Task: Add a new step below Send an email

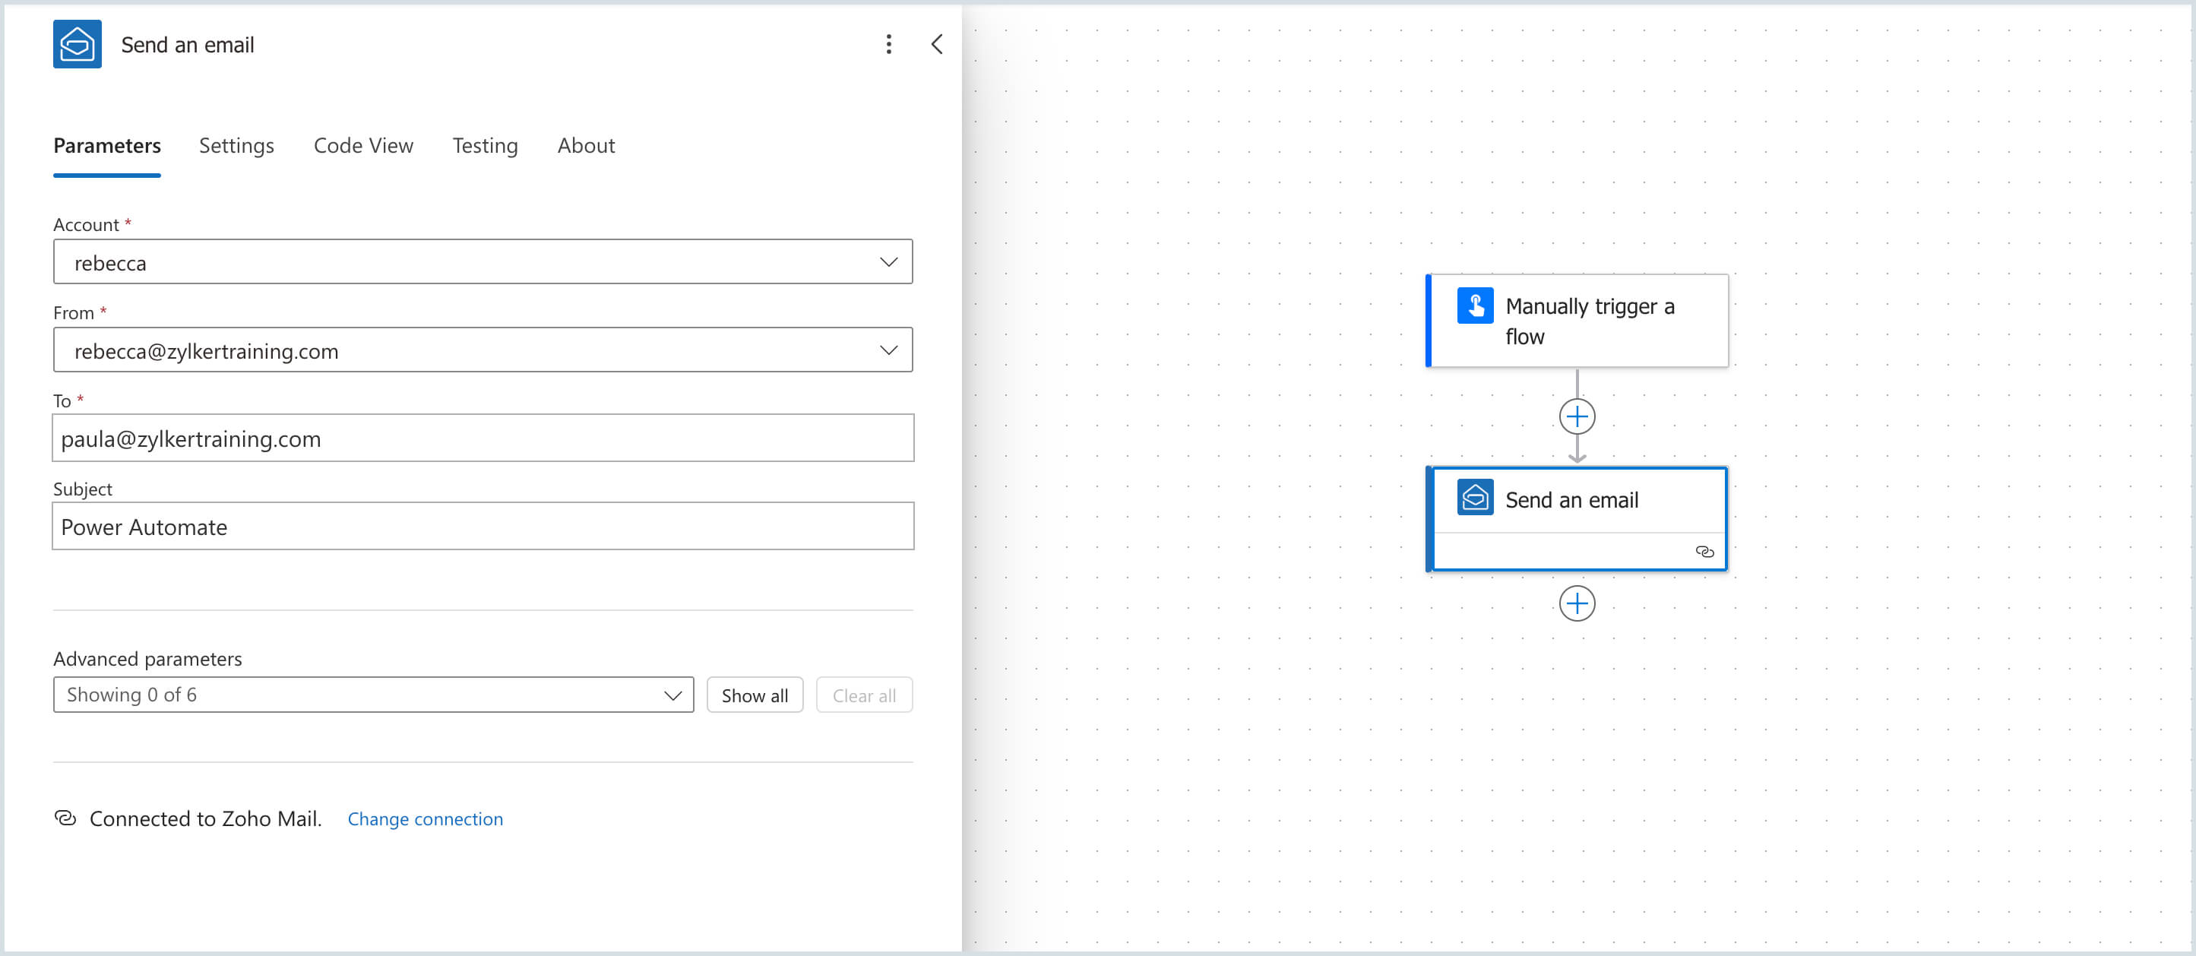Action: [x=1576, y=604]
